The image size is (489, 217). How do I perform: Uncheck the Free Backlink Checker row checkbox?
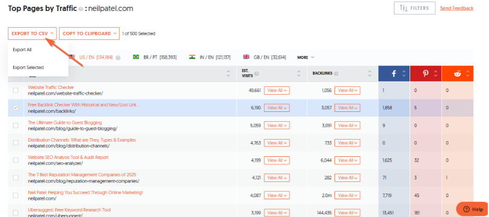pos(16,108)
